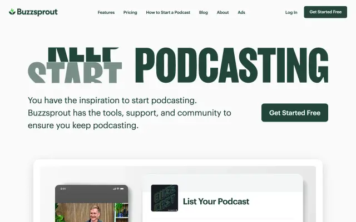This screenshot has width=356, height=222.
Task: Select Ads in the top navigation
Action: (x=241, y=12)
